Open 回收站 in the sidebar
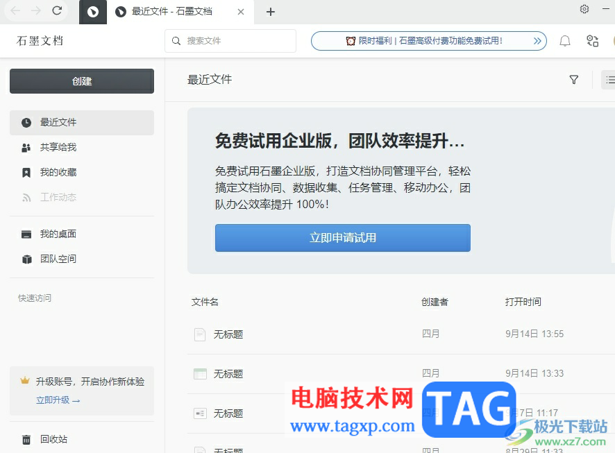The image size is (615, 453). tap(82, 439)
